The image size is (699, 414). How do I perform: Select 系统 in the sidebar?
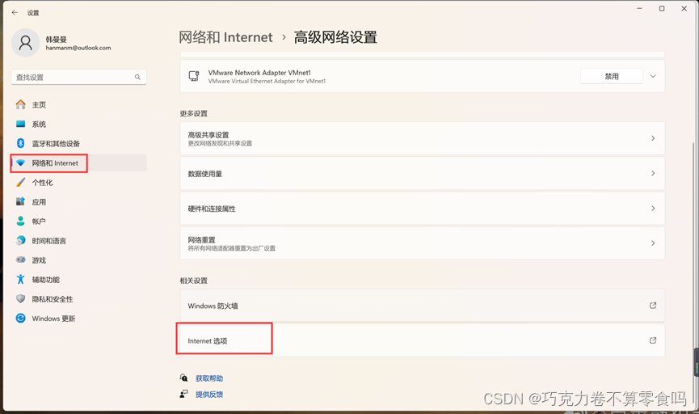click(79, 124)
